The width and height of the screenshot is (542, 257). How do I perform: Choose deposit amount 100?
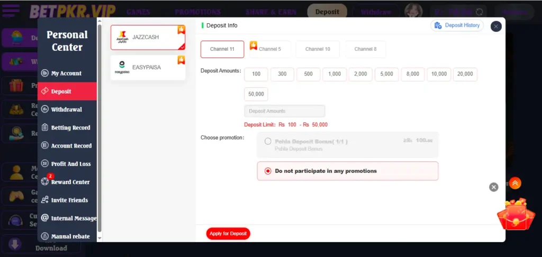[x=256, y=74]
